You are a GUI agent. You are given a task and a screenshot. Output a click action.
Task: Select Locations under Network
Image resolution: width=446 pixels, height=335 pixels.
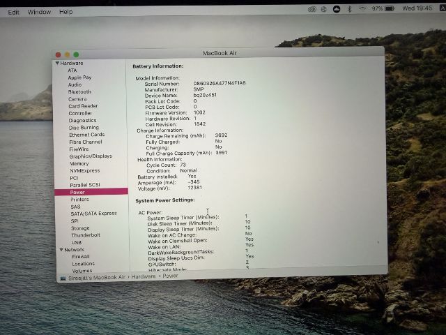[x=84, y=264]
